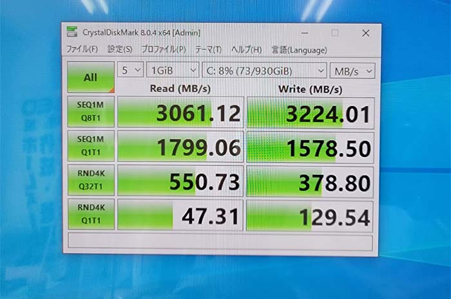This screenshot has height=299, width=451.
Task: Expand the test size dropdown showing 1GiB
Action: coord(173,70)
